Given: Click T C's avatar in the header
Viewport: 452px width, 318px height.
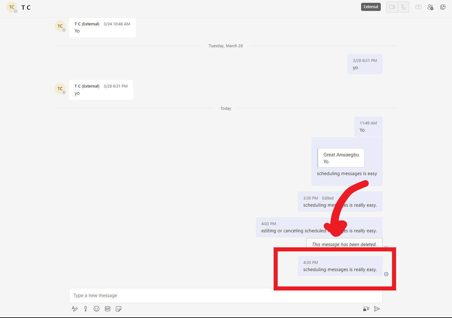Looking at the screenshot, I should pyautogui.click(x=12, y=7).
